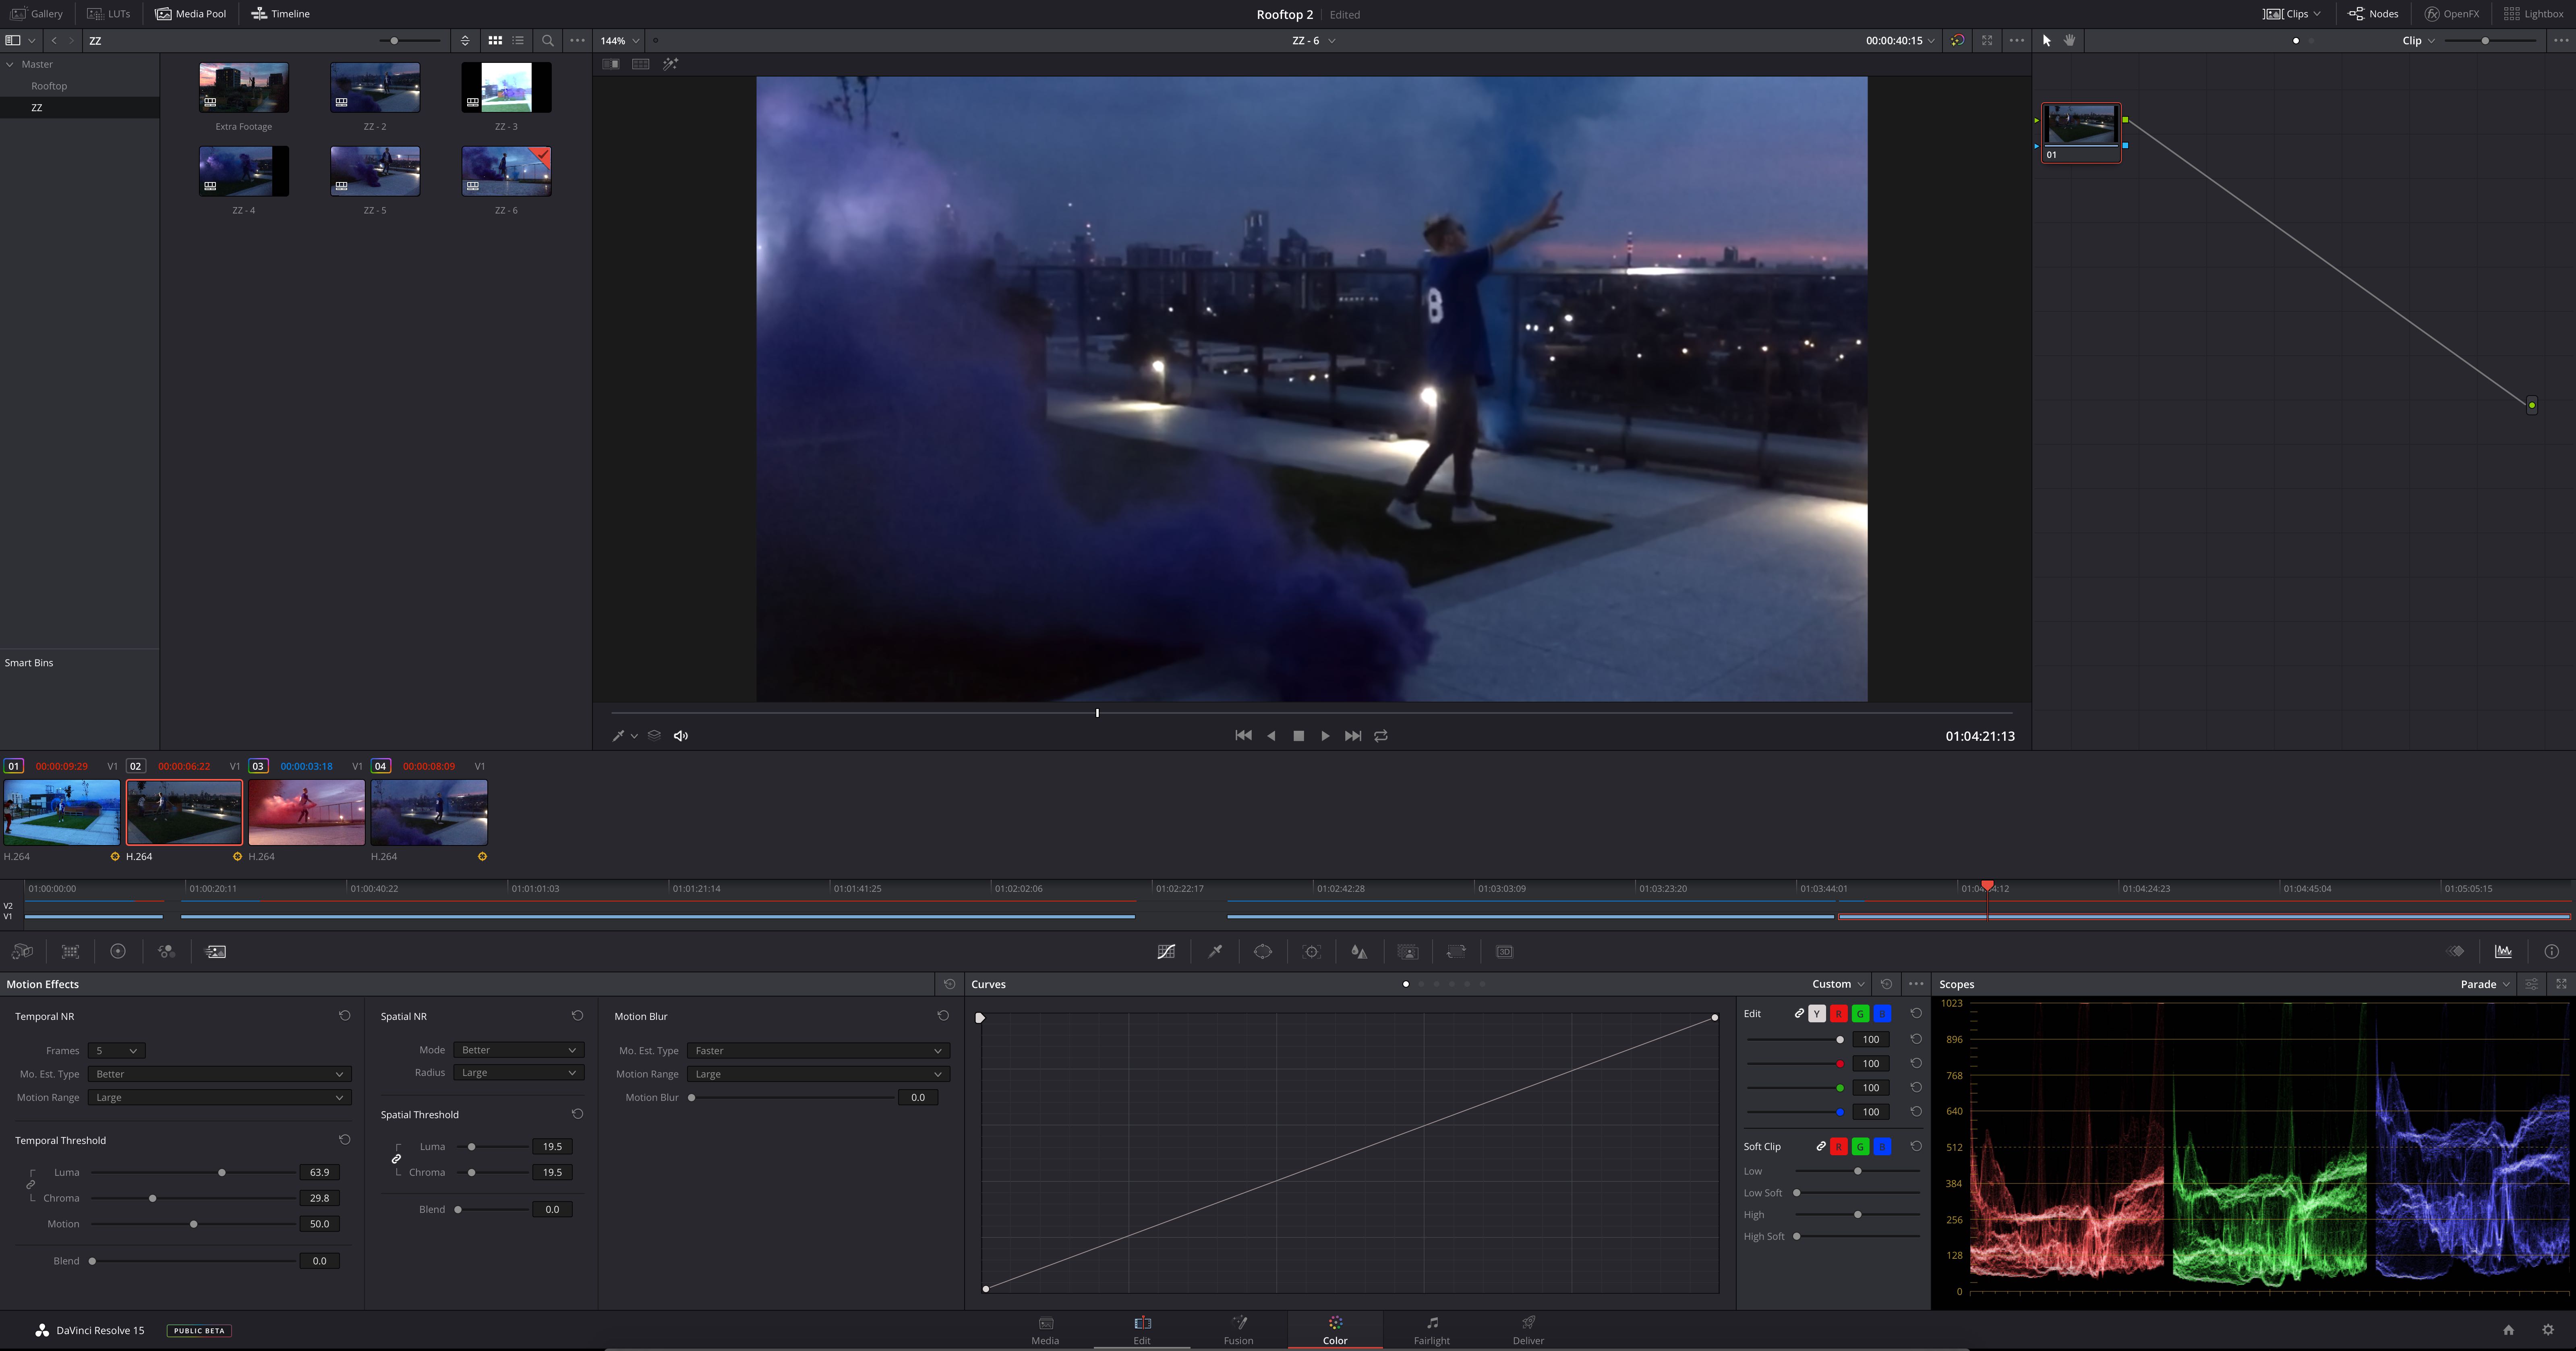Show the Scopes panel icon
This screenshot has height=1351, width=2576.
pyautogui.click(x=2503, y=951)
